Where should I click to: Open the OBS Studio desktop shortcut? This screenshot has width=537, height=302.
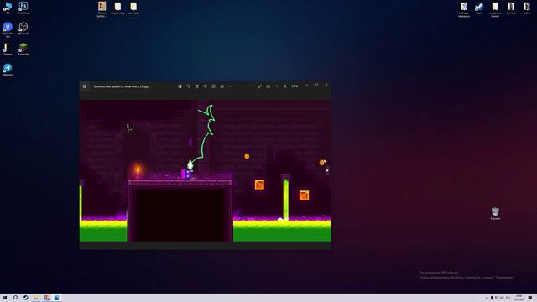tap(23, 29)
